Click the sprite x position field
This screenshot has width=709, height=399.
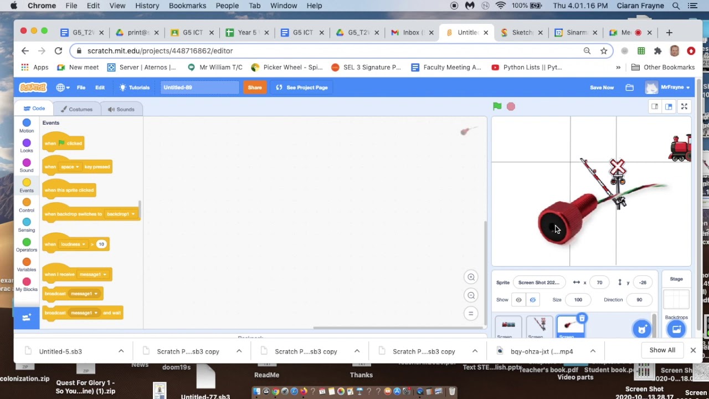click(599, 283)
